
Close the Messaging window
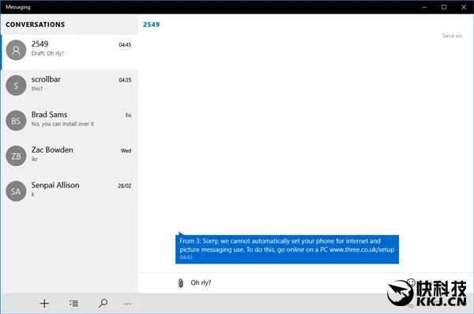click(464, 7)
